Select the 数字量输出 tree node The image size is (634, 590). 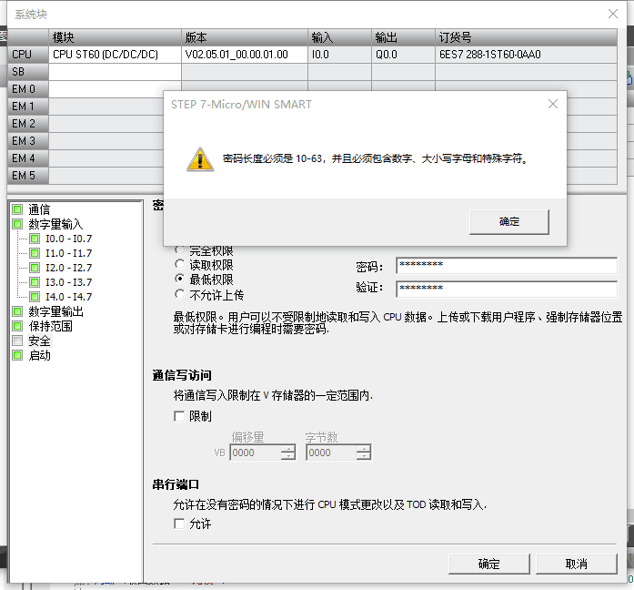tap(55, 311)
